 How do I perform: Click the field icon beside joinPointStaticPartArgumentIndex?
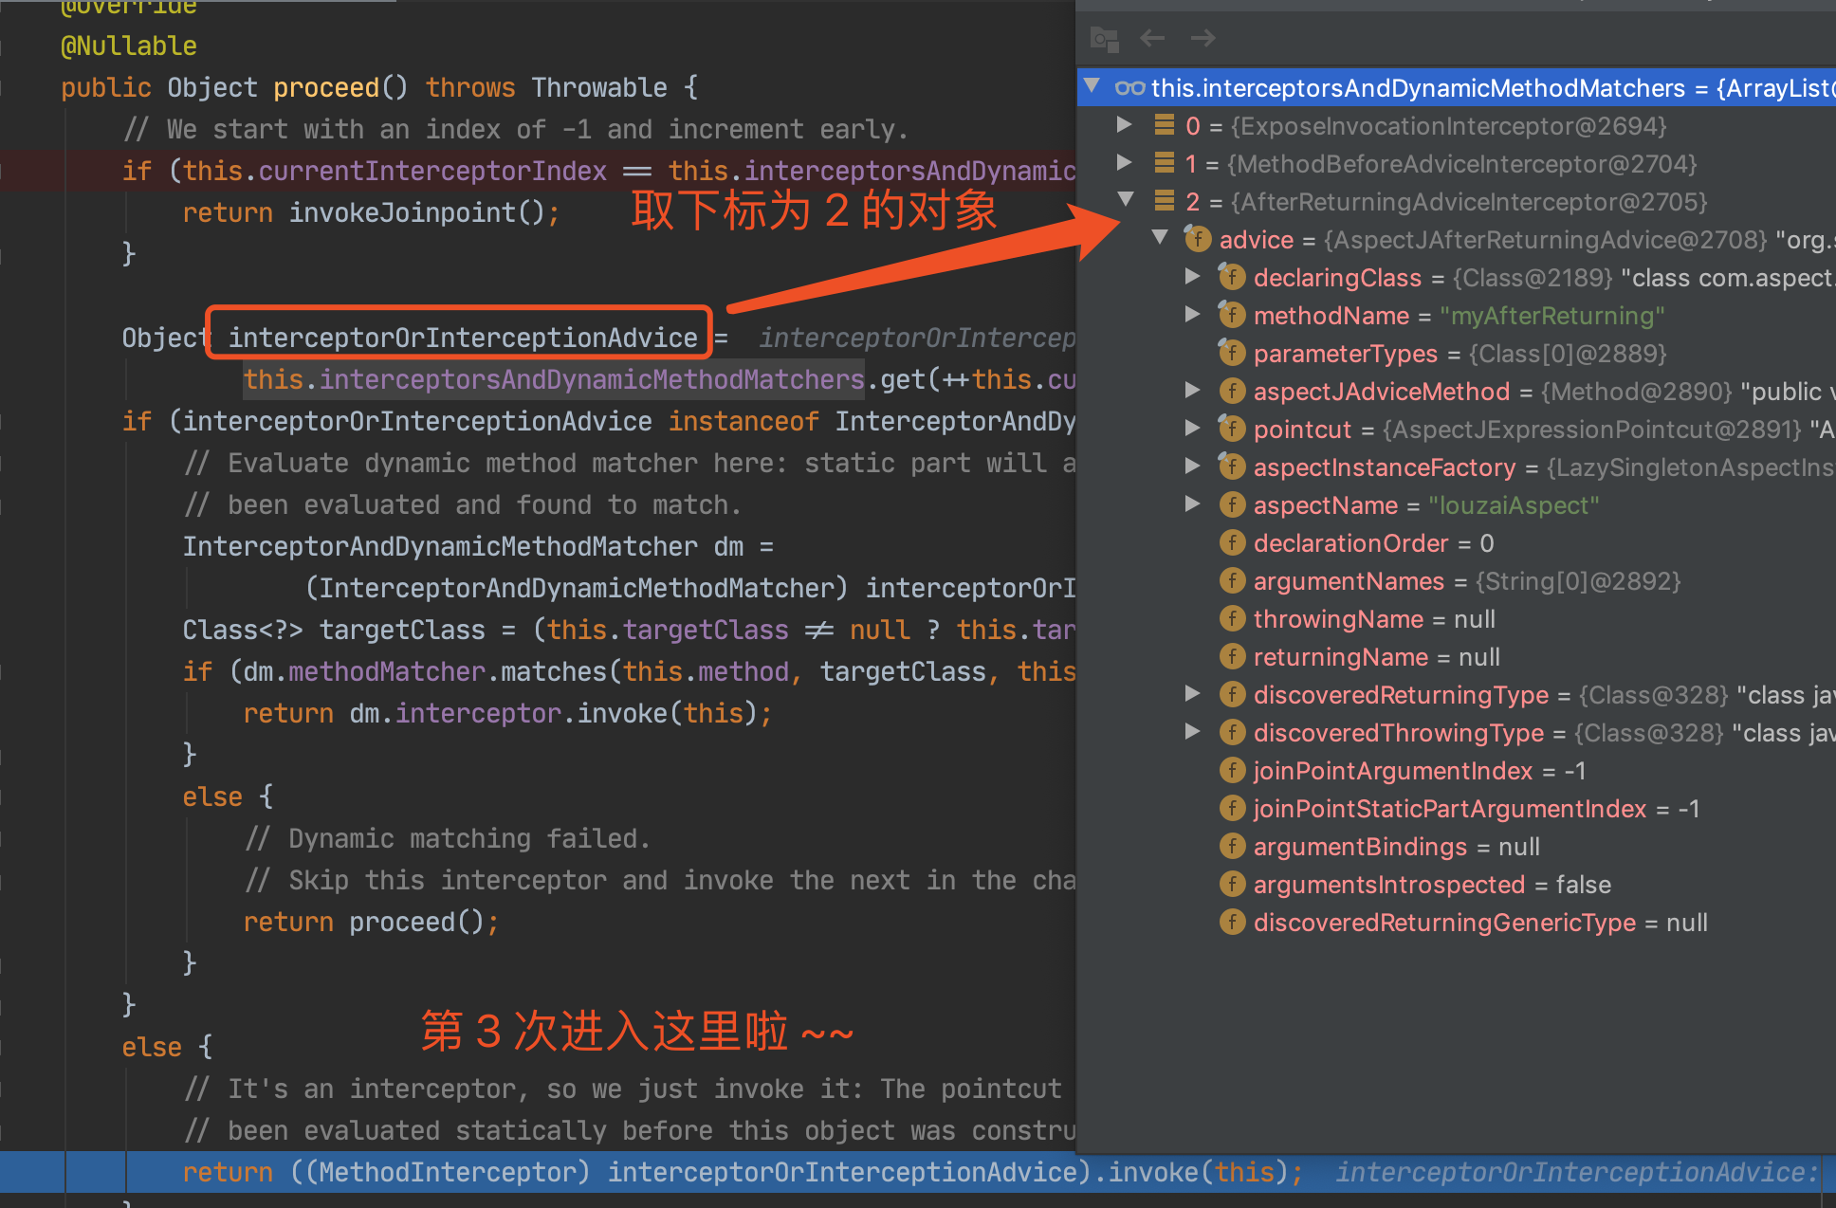(1232, 808)
